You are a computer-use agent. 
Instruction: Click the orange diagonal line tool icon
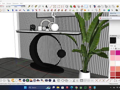tap(51, 6)
